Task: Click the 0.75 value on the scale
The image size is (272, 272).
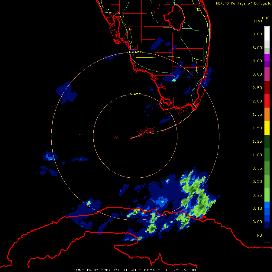Action: [257, 168]
